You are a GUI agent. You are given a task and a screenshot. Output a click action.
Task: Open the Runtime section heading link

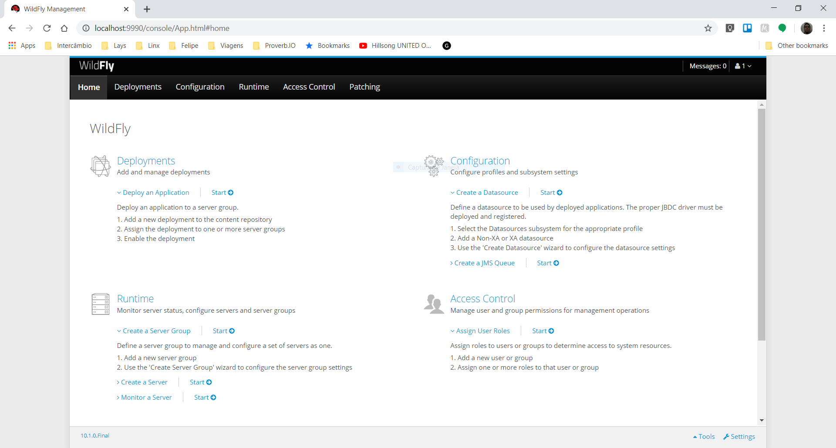point(135,299)
